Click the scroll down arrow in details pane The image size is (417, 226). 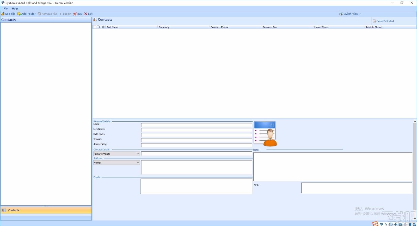[415, 219]
